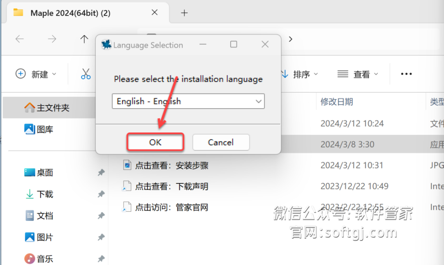Select file 点击查看：下载声明
Viewport: 444px width, 265px height.
click(x=171, y=187)
